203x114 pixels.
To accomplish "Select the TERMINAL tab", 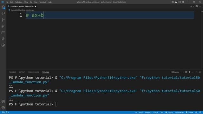I will 46,72.
